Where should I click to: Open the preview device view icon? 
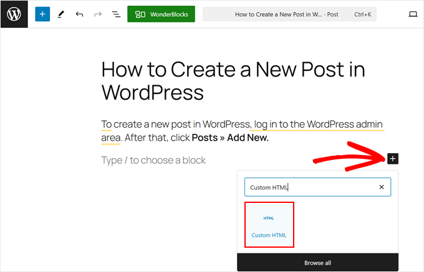tap(412, 14)
